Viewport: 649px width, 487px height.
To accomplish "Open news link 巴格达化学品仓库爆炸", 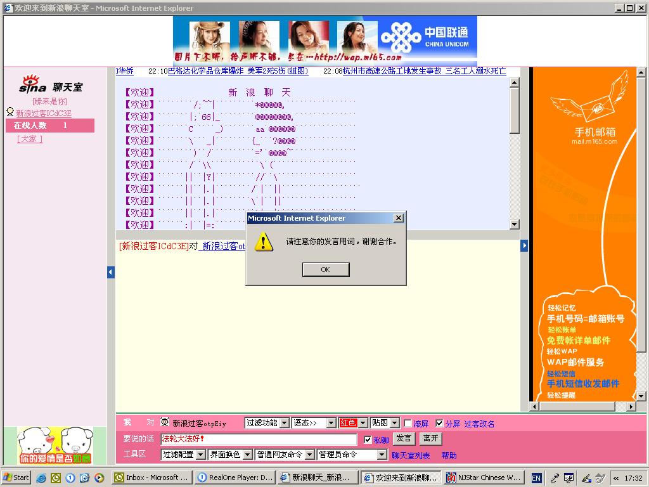I will [238, 71].
